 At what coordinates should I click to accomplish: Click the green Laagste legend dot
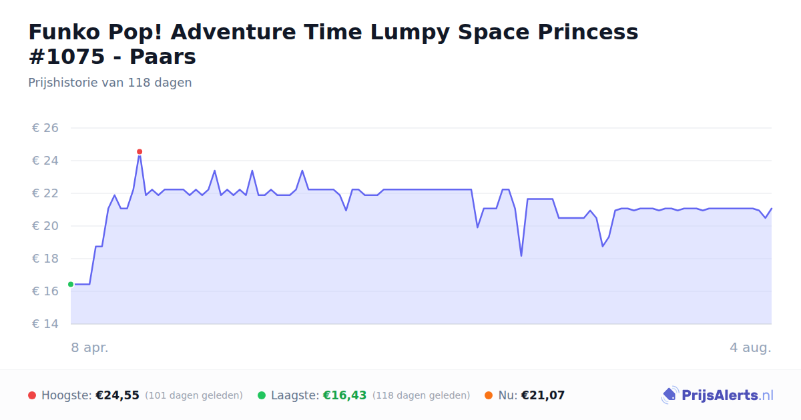click(262, 395)
